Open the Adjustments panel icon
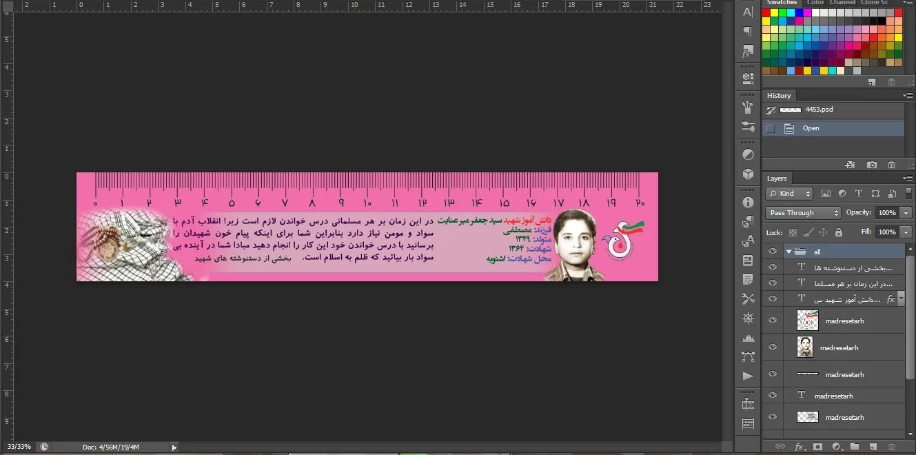 click(x=748, y=154)
